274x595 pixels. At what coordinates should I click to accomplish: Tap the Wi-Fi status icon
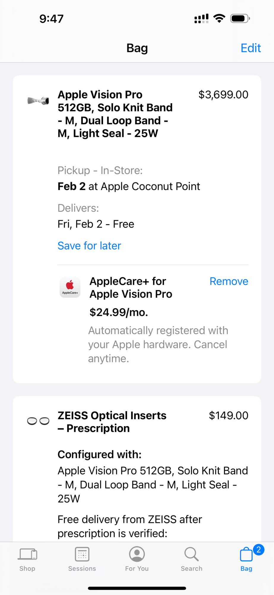(x=219, y=18)
